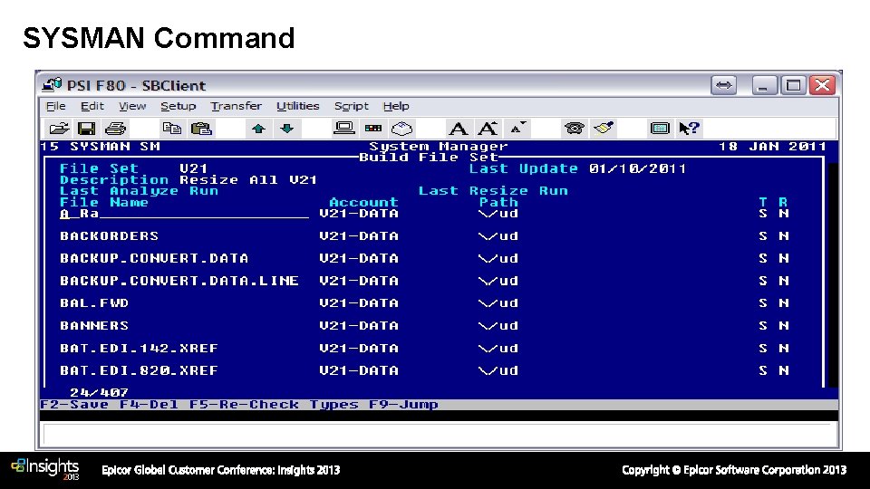Click the green down arrow icon
870x489 pixels.
coord(287,129)
